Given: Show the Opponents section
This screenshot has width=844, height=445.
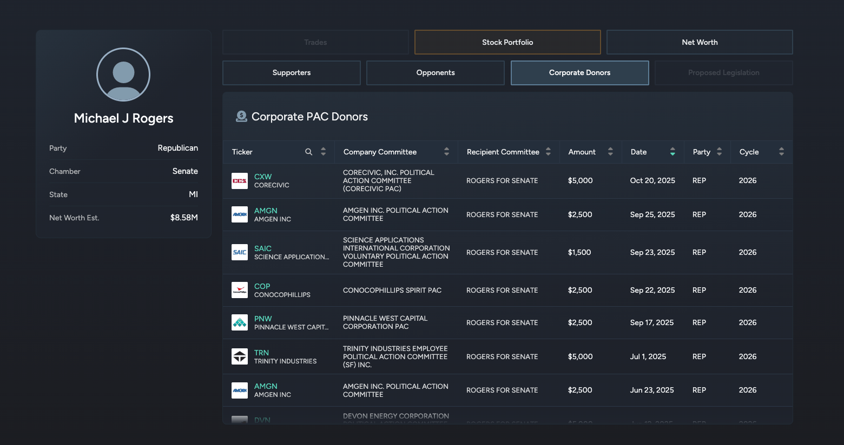Looking at the screenshot, I should (x=436, y=73).
